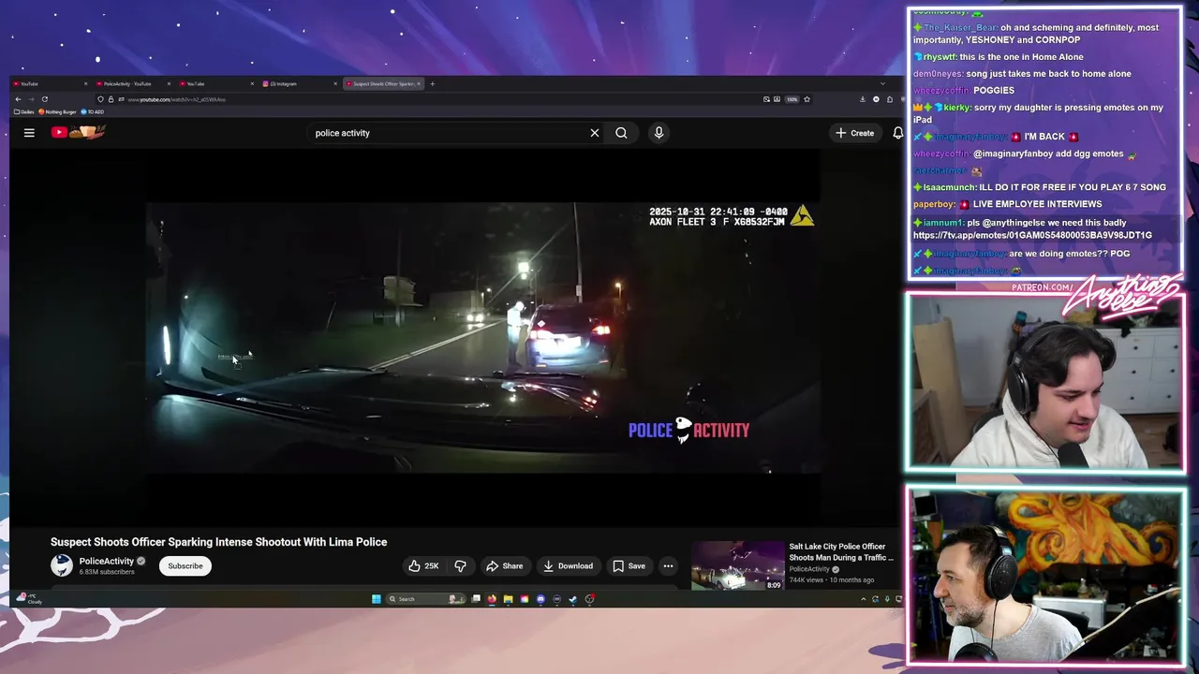Open the YouTube hamburger guide menu

(29, 133)
